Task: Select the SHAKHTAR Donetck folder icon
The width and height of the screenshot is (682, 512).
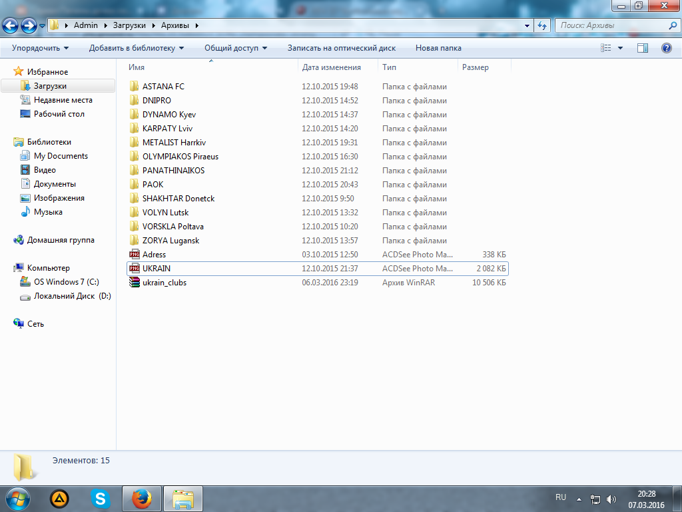Action: pyautogui.click(x=135, y=198)
